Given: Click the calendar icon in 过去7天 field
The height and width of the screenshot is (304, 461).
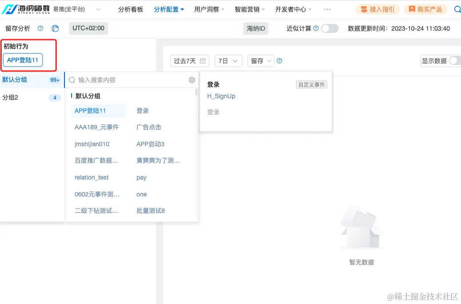Looking at the screenshot, I should tap(203, 61).
